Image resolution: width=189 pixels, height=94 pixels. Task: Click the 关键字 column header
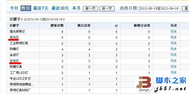point(14,26)
